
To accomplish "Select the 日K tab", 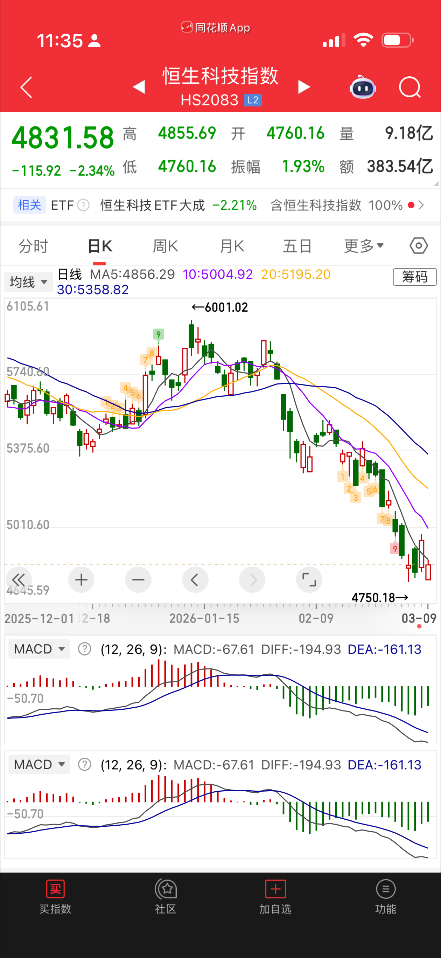I will [100, 246].
